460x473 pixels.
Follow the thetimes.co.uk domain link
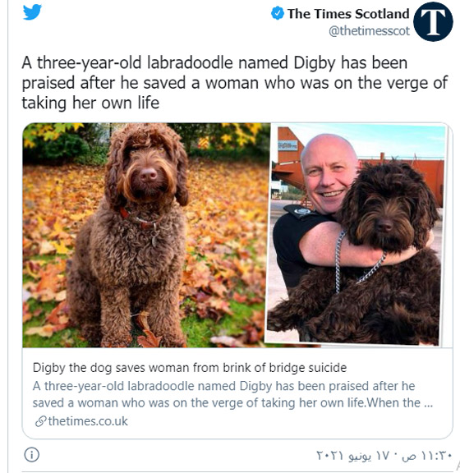click(x=88, y=421)
